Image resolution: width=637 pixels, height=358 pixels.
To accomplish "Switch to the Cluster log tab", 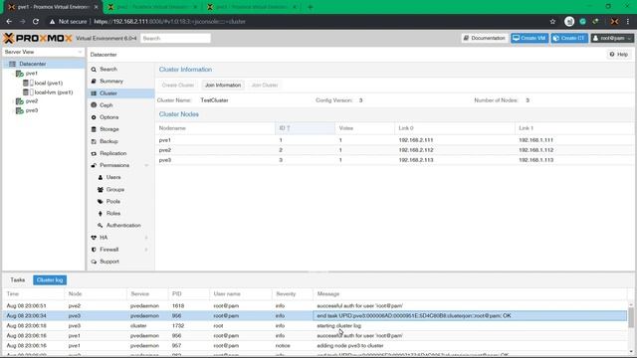I will coord(50,280).
